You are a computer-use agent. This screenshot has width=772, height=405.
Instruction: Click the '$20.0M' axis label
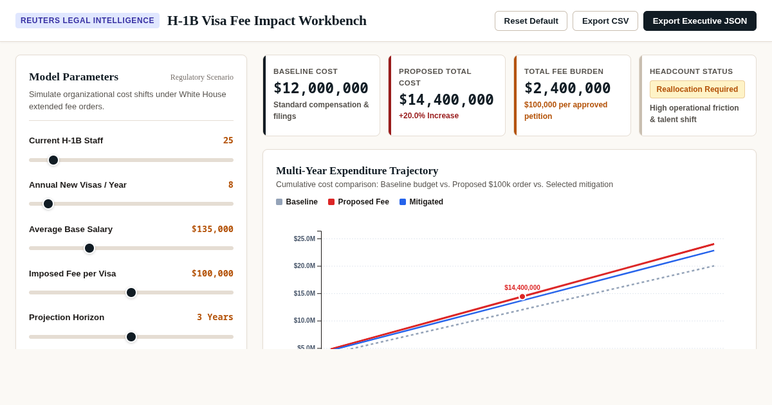tap(305, 265)
